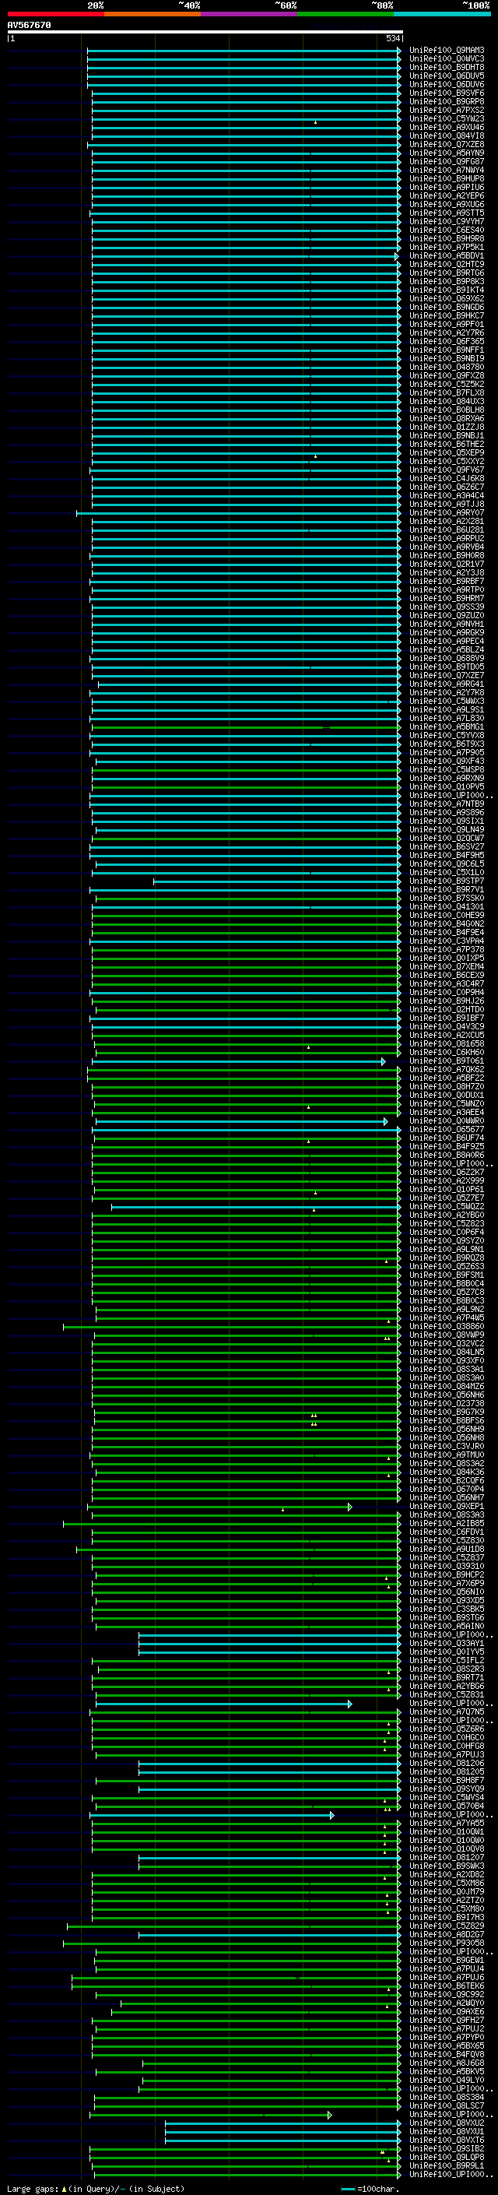The height and width of the screenshot is (2195, 498).
Task: Click hit label UniRef100_Q84VI8
Action: point(447,135)
